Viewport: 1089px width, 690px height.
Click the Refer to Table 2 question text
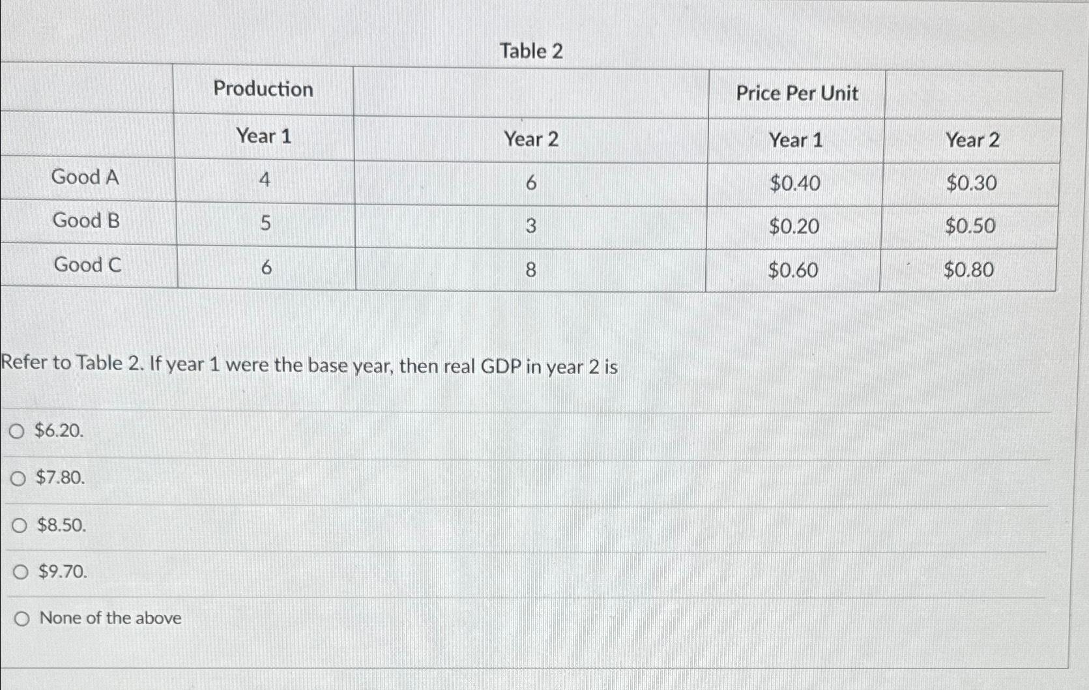coord(308,365)
